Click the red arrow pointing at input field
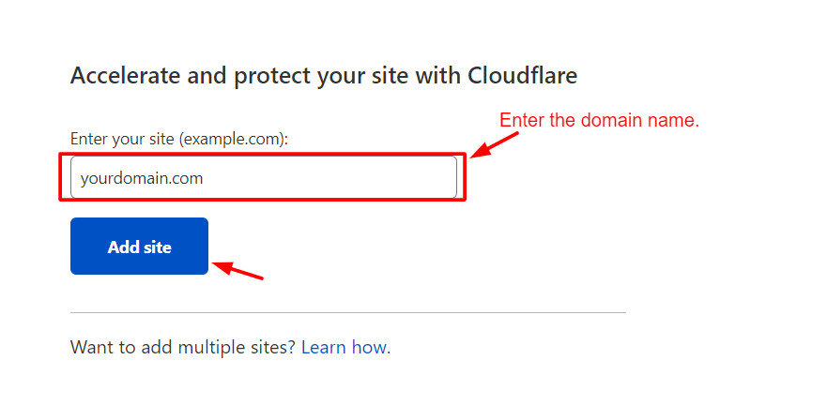827x405 pixels. coord(494,143)
